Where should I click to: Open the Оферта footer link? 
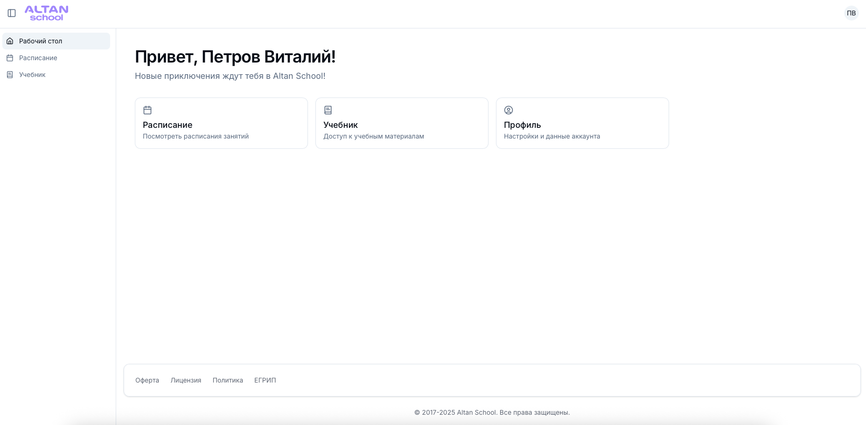tap(147, 380)
